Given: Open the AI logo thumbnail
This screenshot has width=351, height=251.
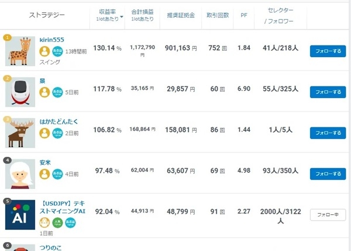Looking at the screenshot, I should (20, 215).
